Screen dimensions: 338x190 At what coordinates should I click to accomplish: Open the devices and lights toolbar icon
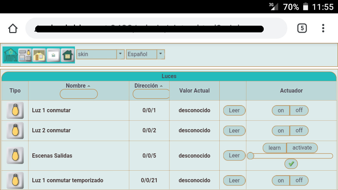pos(25,55)
